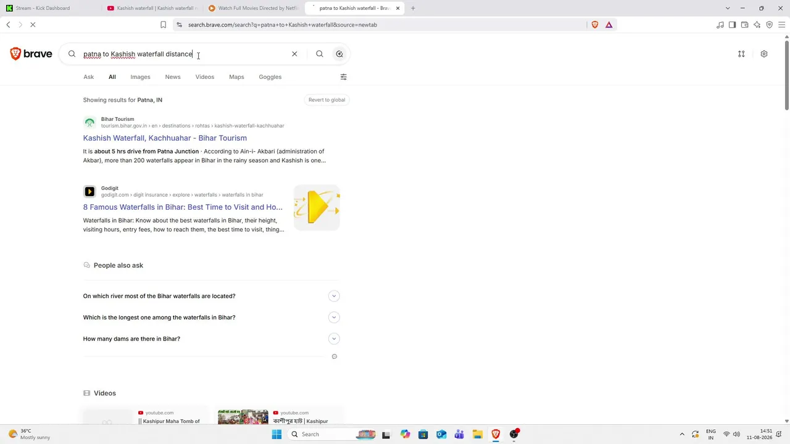Image resolution: width=790 pixels, height=444 pixels.
Task: Select the News search tab
Action: 173,77
